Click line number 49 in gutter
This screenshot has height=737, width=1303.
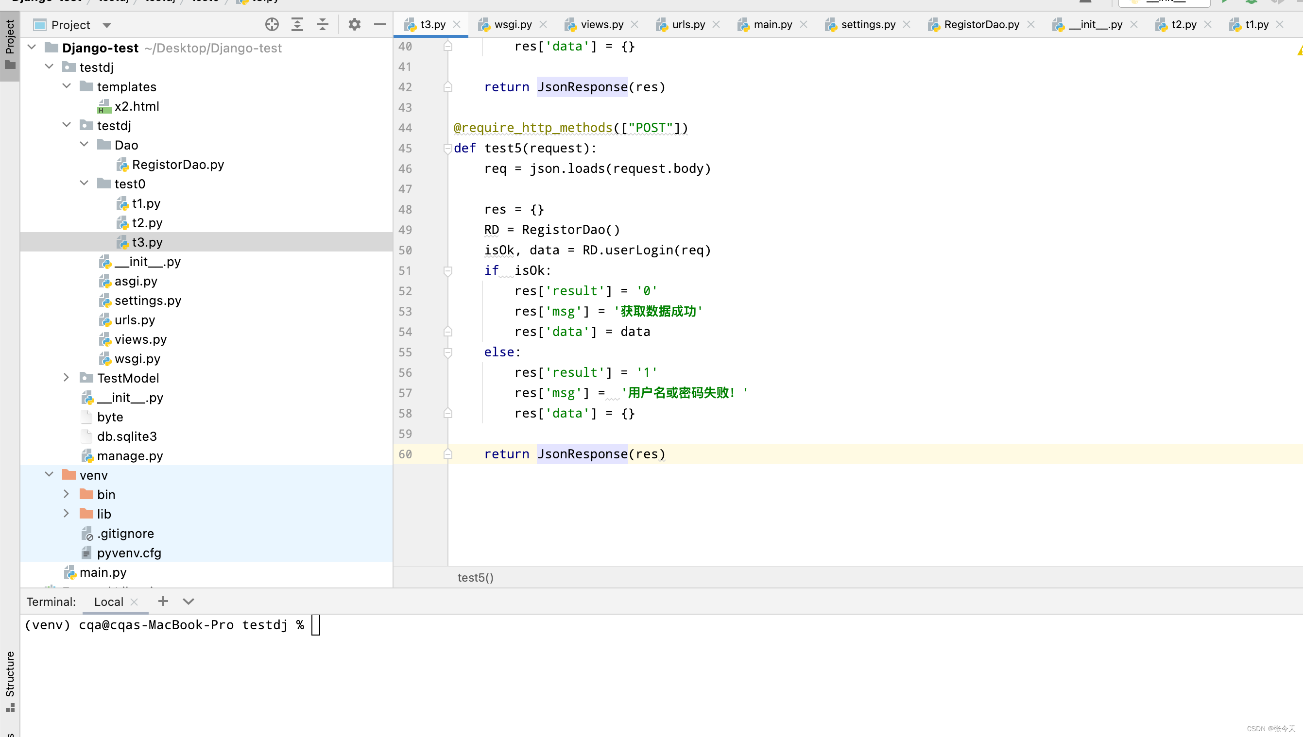[x=405, y=230]
